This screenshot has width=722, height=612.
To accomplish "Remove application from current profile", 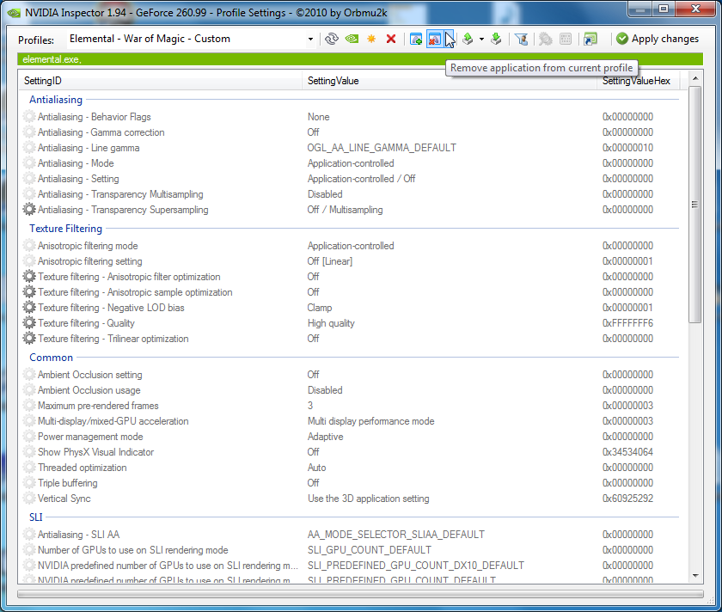I will point(435,39).
